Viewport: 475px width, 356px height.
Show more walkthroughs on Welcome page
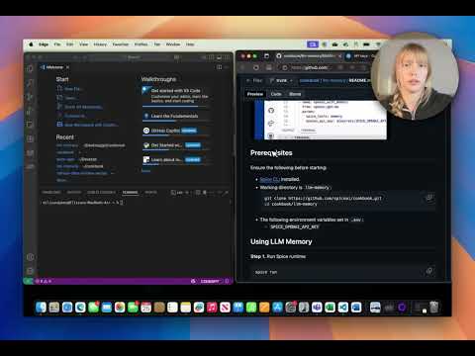(x=145, y=171)
